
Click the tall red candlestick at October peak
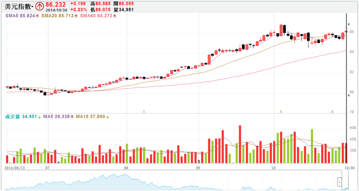(x=281, y=30)
